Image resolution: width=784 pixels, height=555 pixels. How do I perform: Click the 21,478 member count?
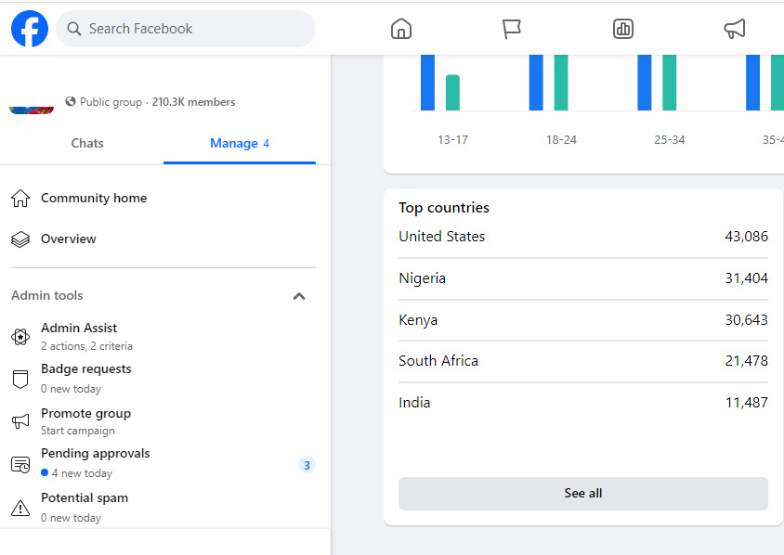coord(747,361)
